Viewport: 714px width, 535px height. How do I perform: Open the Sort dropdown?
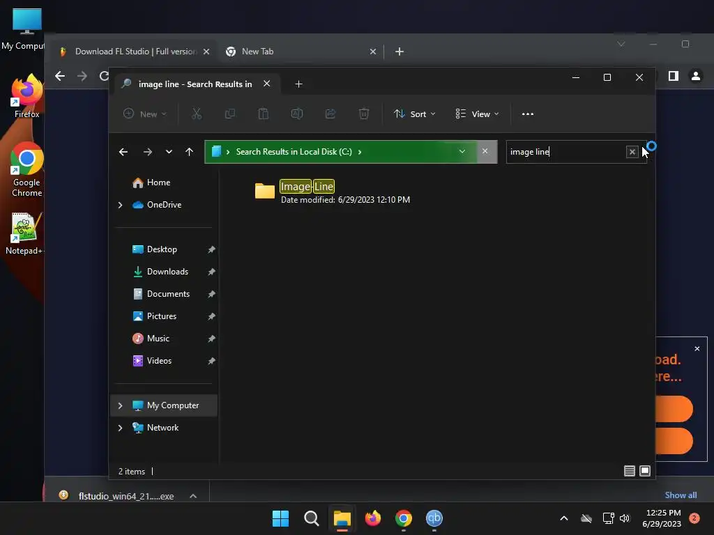click(x=414, y=114)
